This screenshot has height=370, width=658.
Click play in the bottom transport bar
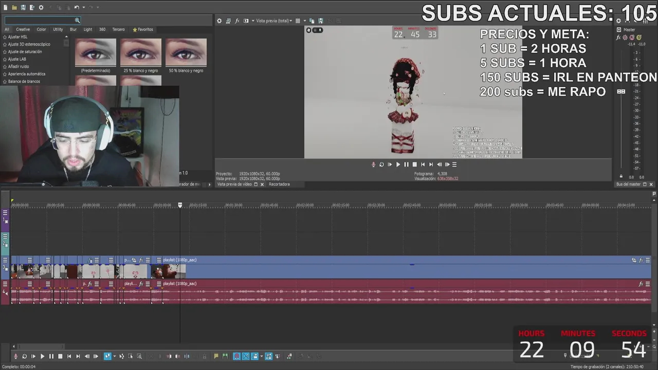[x=43, y=356]
